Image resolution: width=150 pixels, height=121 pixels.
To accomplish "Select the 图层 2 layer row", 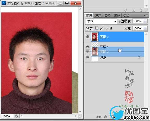I will click(x=117, y=37).
